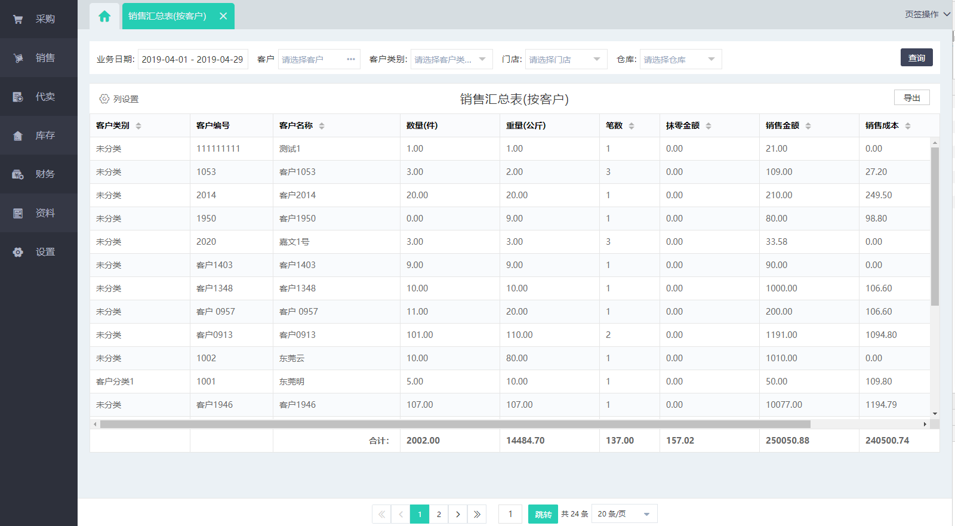This screenshot has width=955, height=526.
Task: Click the 财务 sidebar icon
Action: click(x=18, y=174)
